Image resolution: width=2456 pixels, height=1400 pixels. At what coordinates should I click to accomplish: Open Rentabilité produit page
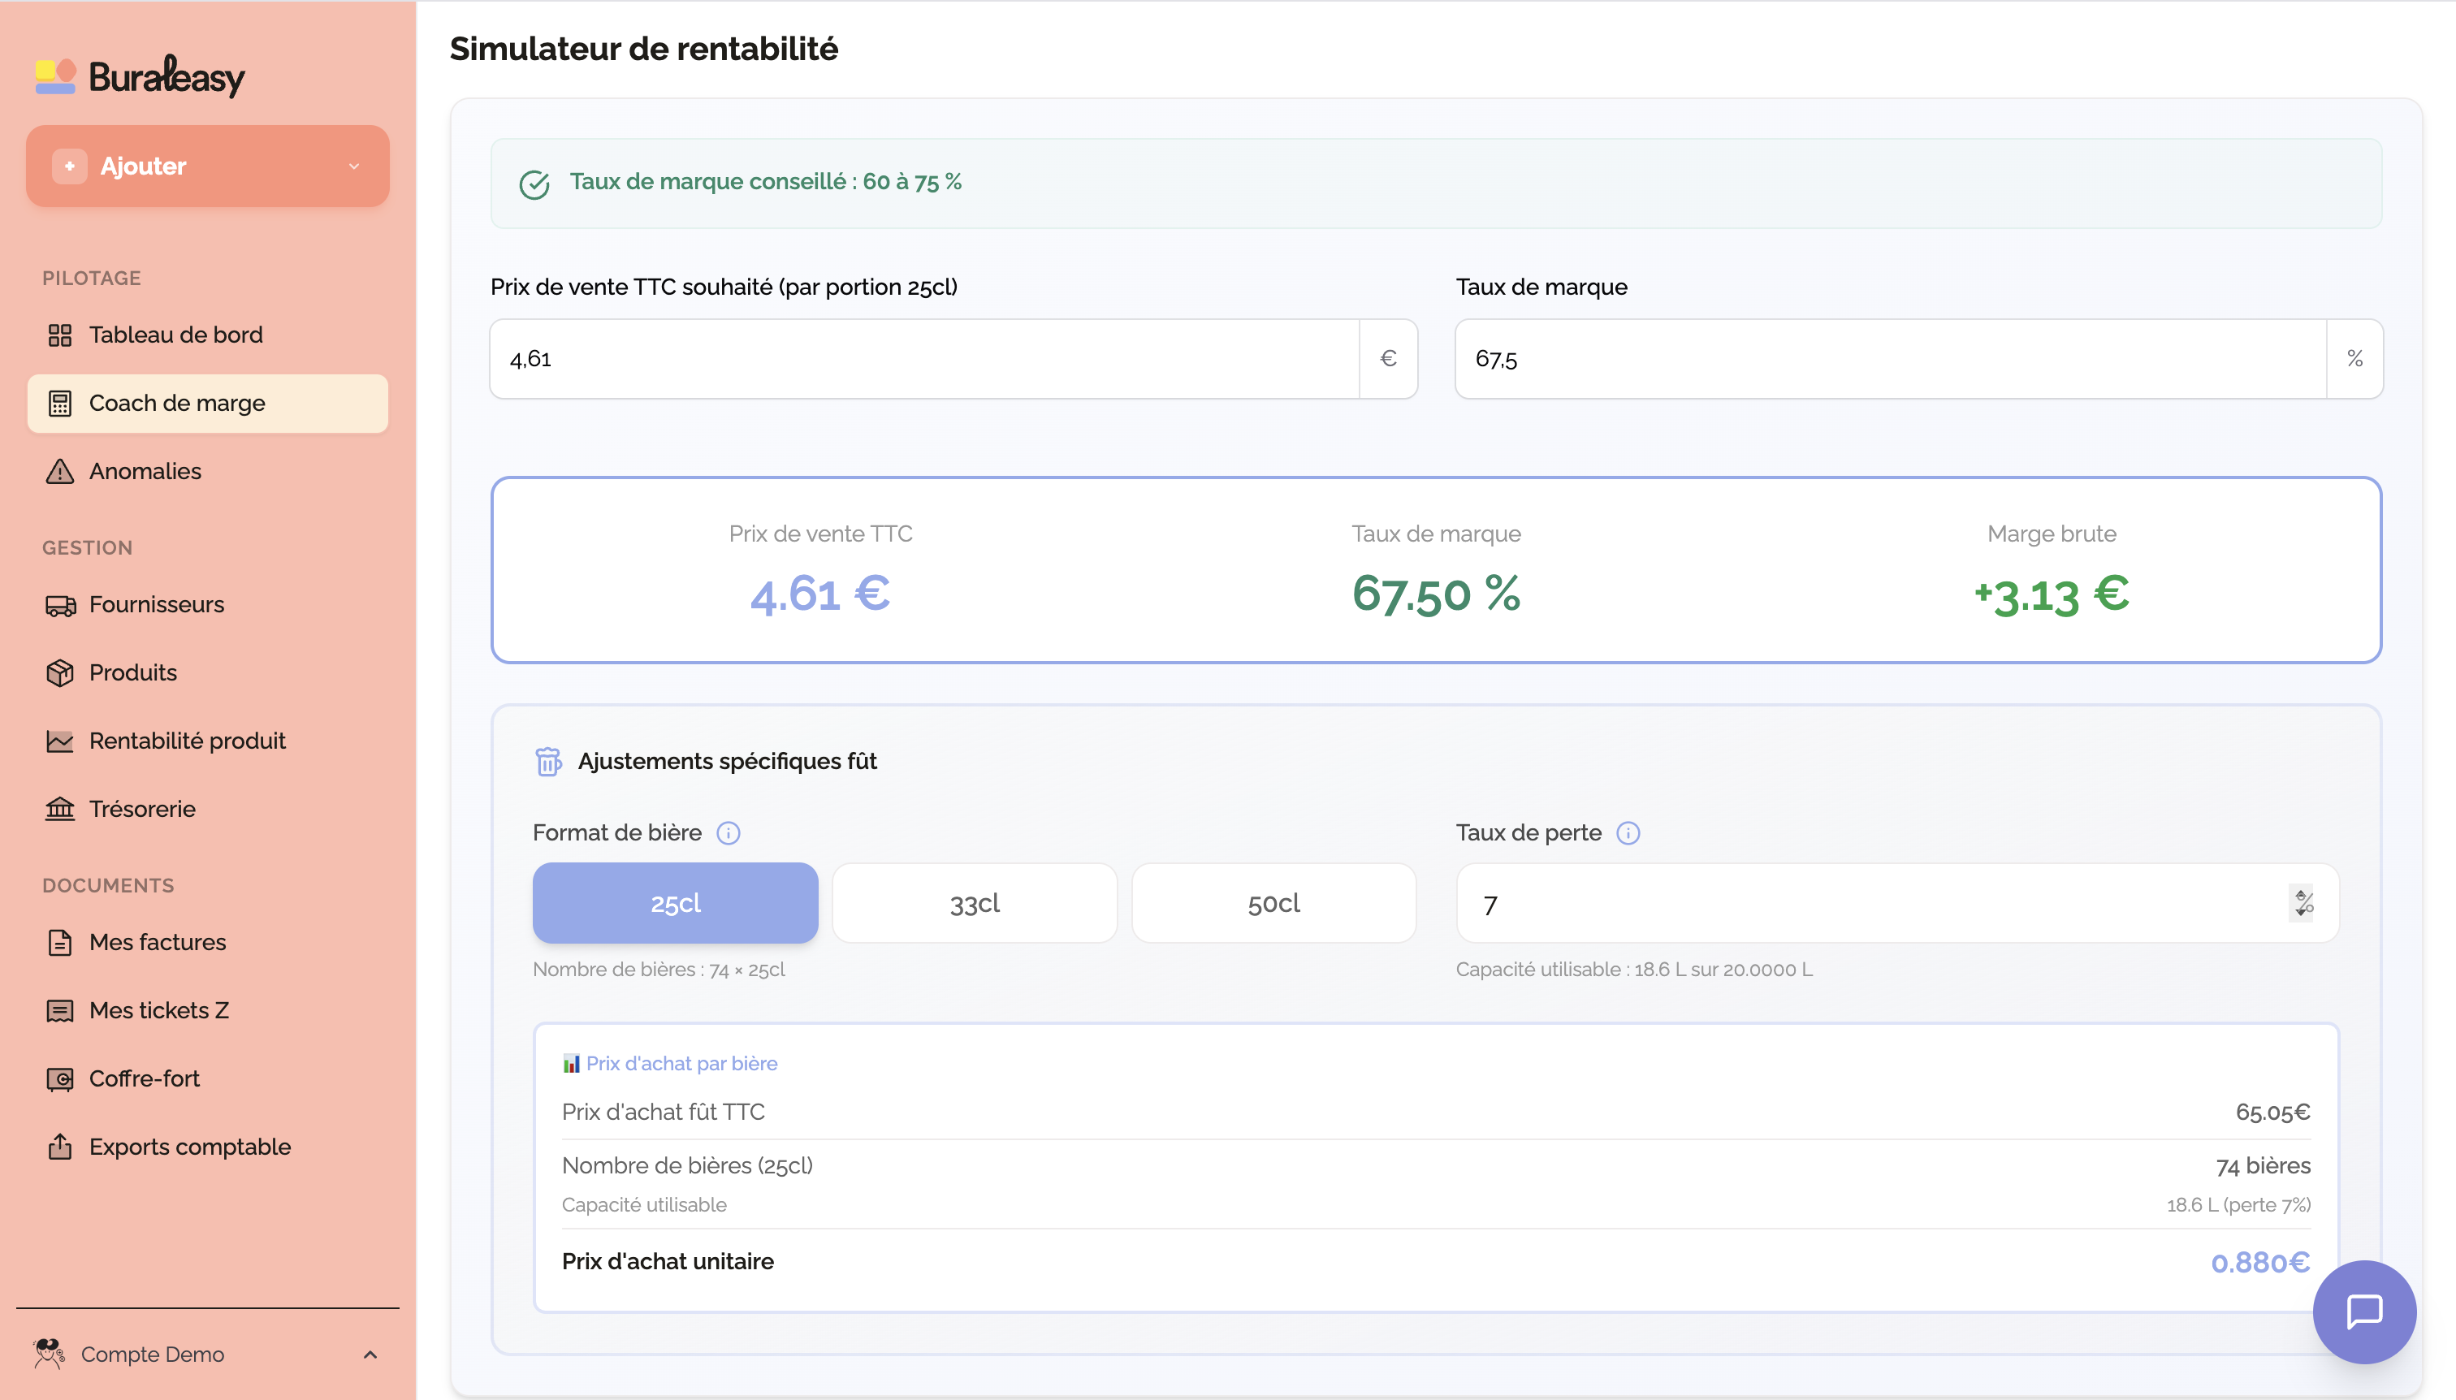pos(208,741)
